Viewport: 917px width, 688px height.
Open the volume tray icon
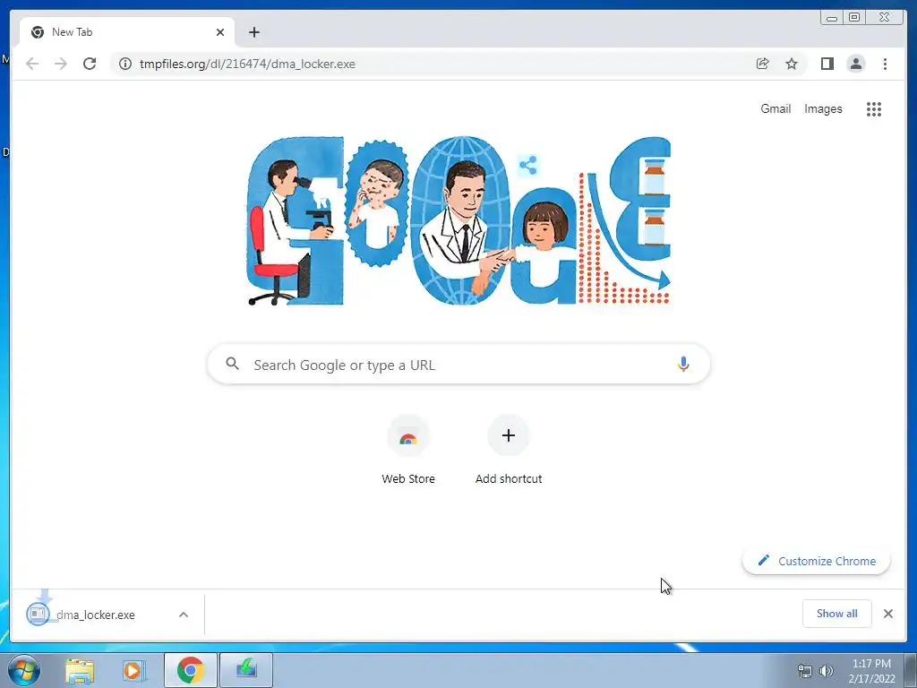pyautogui.click(x=826, y=671)
